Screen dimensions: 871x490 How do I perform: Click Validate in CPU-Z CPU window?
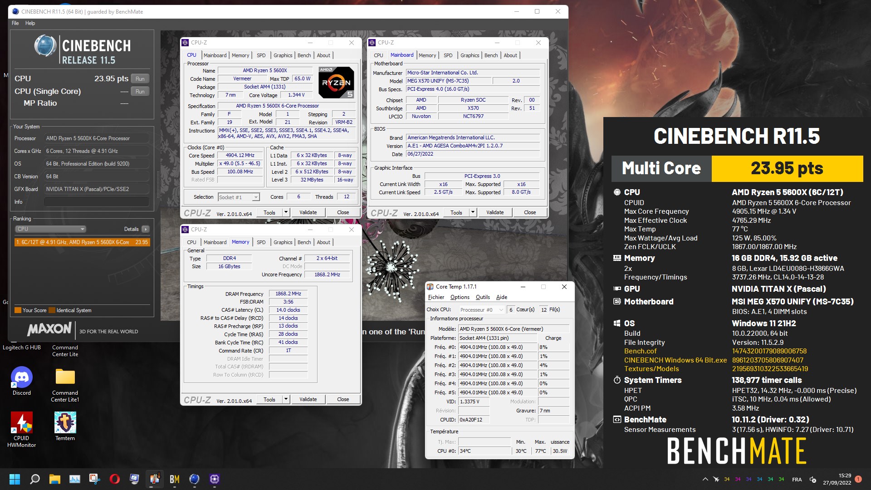pyautogui.click(x=308, y=212)
